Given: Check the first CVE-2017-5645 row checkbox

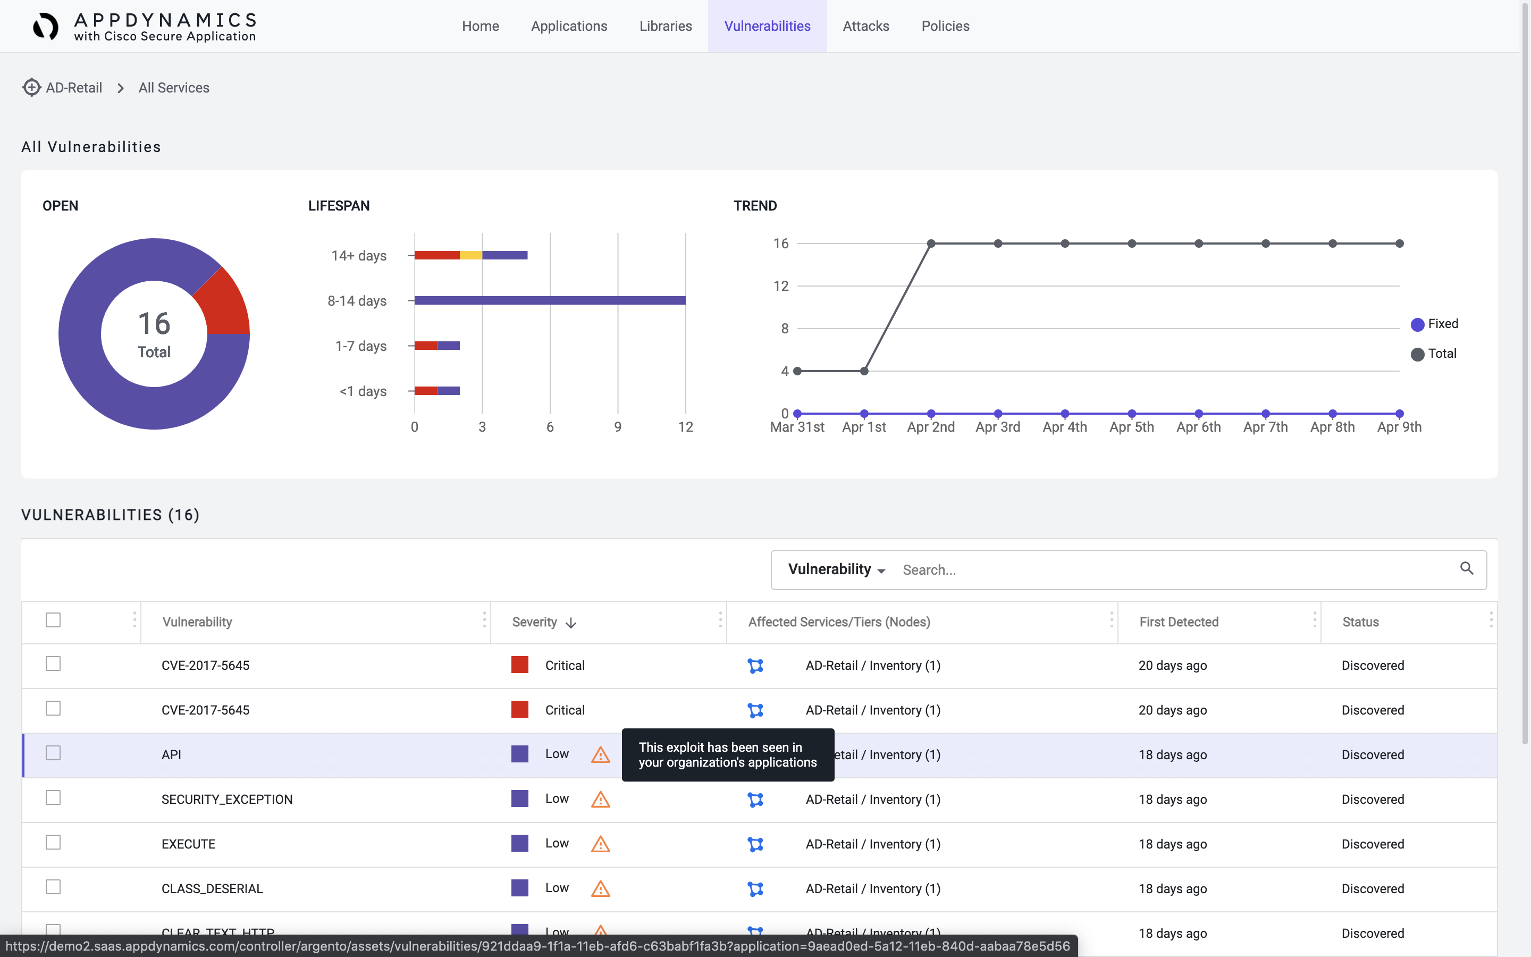Looking at the screenshot, I should [x=53, y=664].
